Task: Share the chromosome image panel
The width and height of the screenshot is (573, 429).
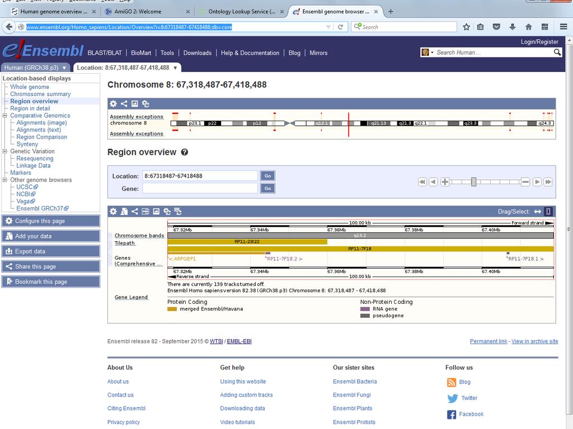Action: 124,103
